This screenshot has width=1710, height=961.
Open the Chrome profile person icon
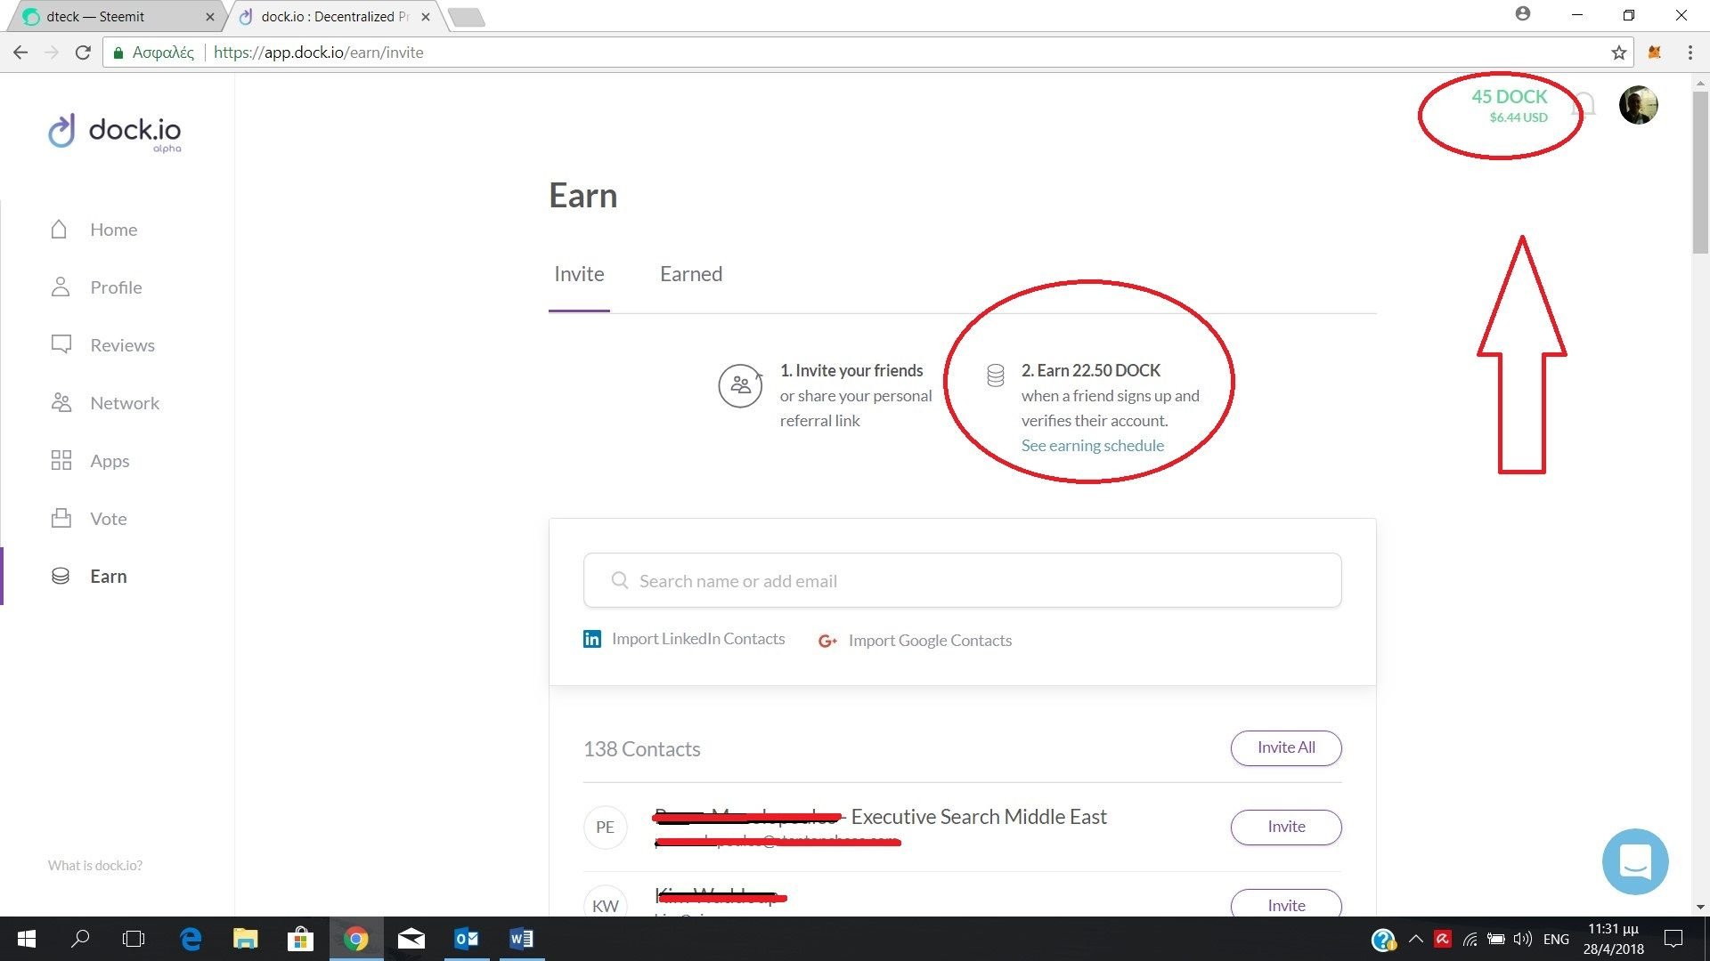point(1523,14)
